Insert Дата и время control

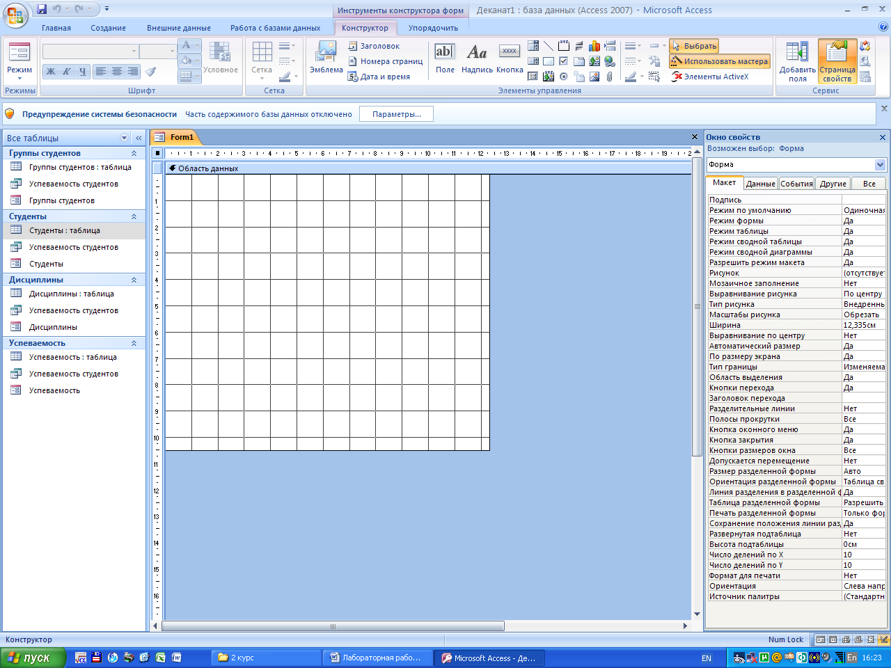[379, 77]
